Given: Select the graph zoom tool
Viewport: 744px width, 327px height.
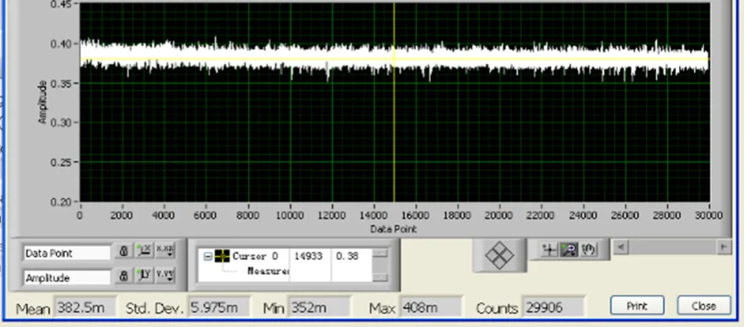Looking at the screenshot, I should (570, 250).
